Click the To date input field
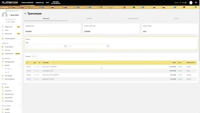Image resolution: width=200 pixels, height=113 pixels. (x=89, y=46)
